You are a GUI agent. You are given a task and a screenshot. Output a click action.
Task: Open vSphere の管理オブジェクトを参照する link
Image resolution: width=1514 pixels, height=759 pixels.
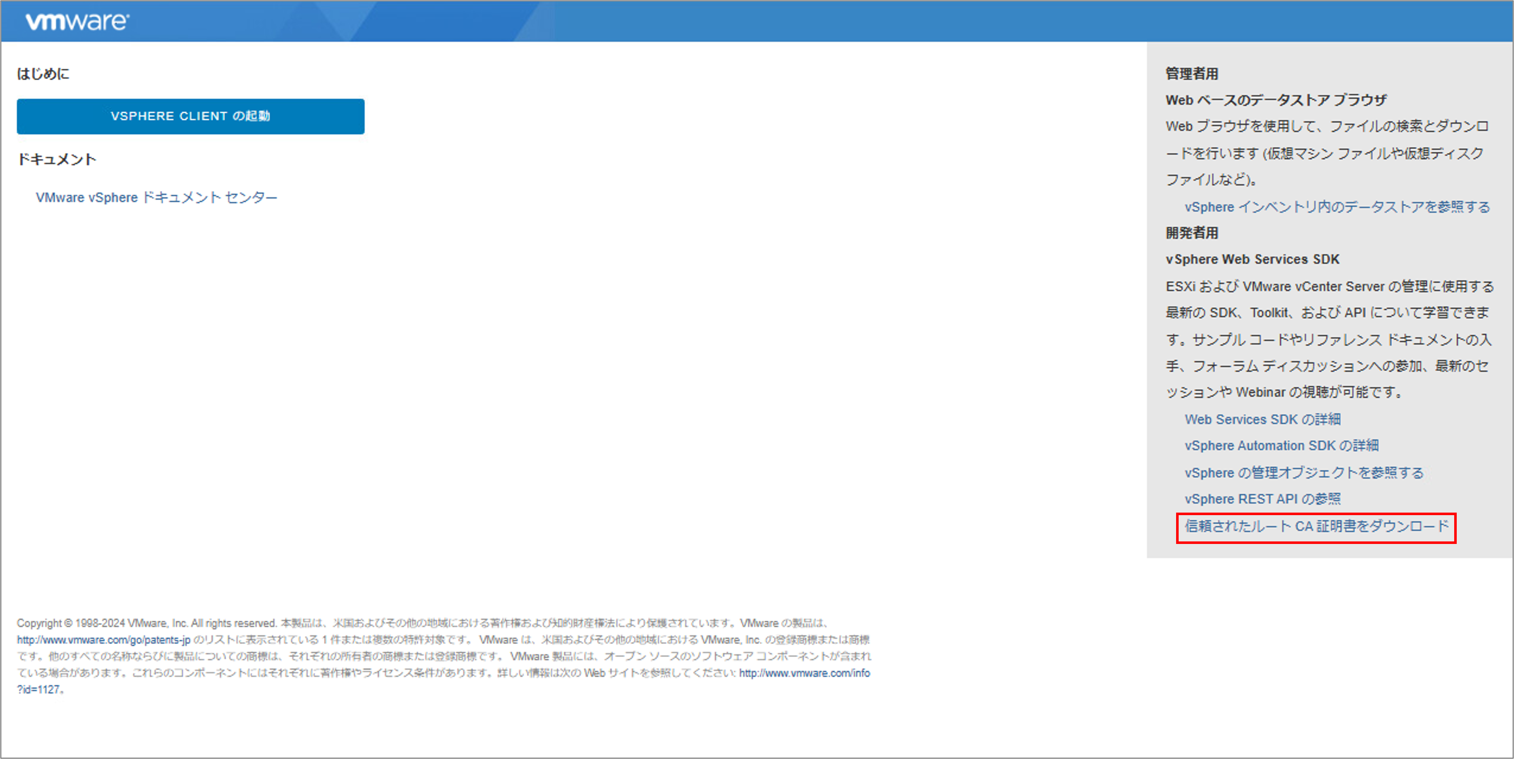[x=1304, y=473]
